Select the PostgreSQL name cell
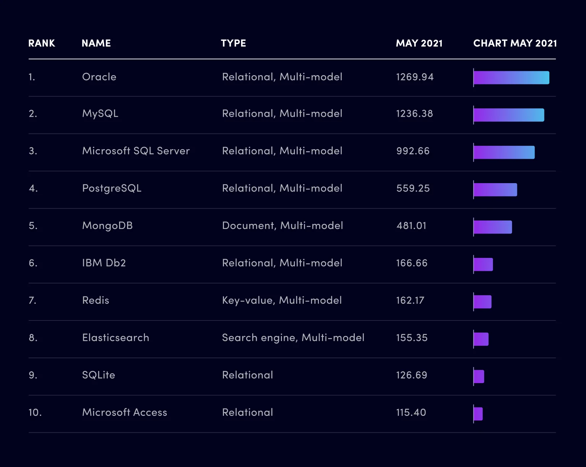586x467 pixels. (112, 188)
